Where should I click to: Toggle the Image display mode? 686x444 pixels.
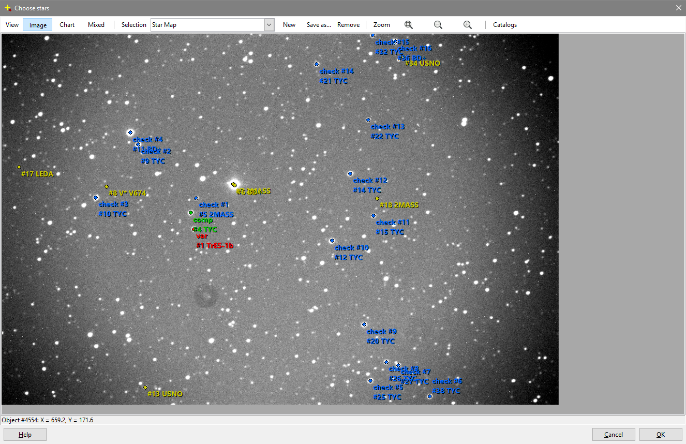tap(38, 25)
